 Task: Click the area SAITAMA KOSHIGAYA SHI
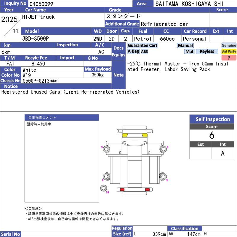[189, 4]
